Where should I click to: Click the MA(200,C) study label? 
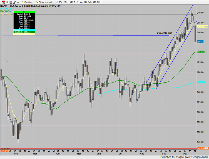(x=6, y=8)
